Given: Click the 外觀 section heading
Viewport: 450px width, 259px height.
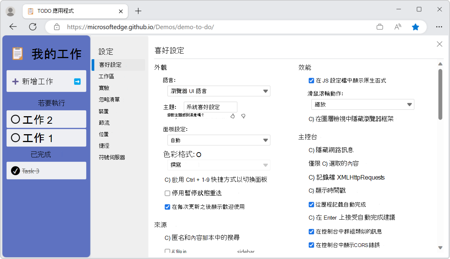Looking at the screenshot, I should (x=160, y=67).
